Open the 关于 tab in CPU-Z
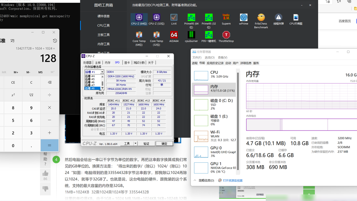 coord(151,63)
